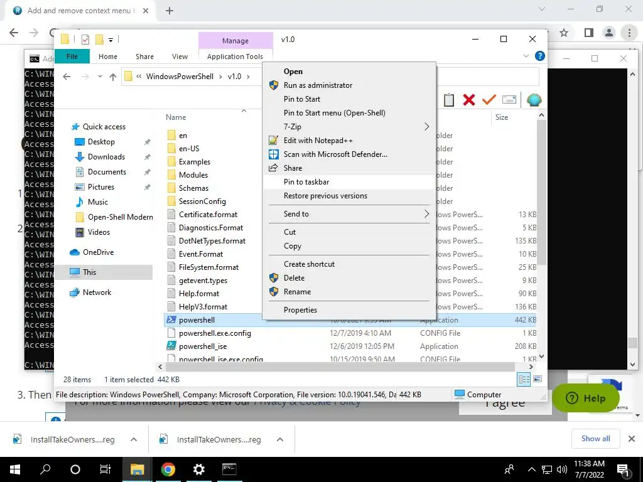Open the Home ribbon tab
This screenshot has height=482, width=643.
[x=108, y=56]
